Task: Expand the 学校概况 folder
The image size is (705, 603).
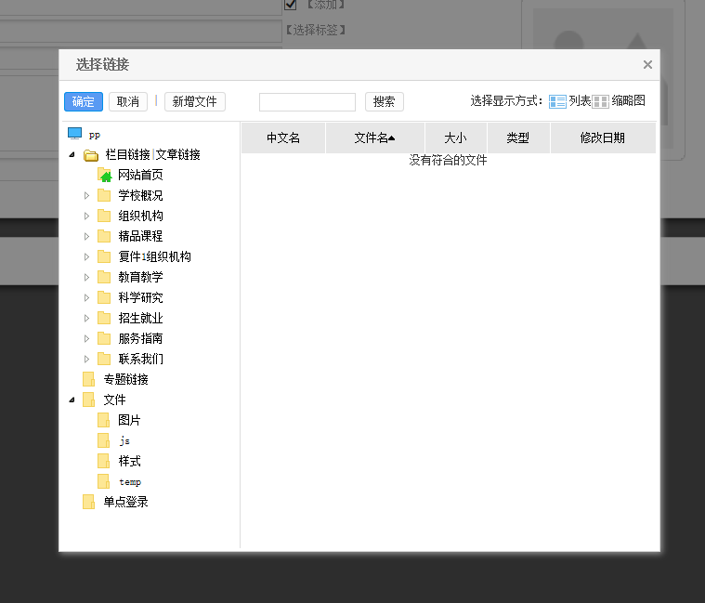Action: [x=86, y=196]
